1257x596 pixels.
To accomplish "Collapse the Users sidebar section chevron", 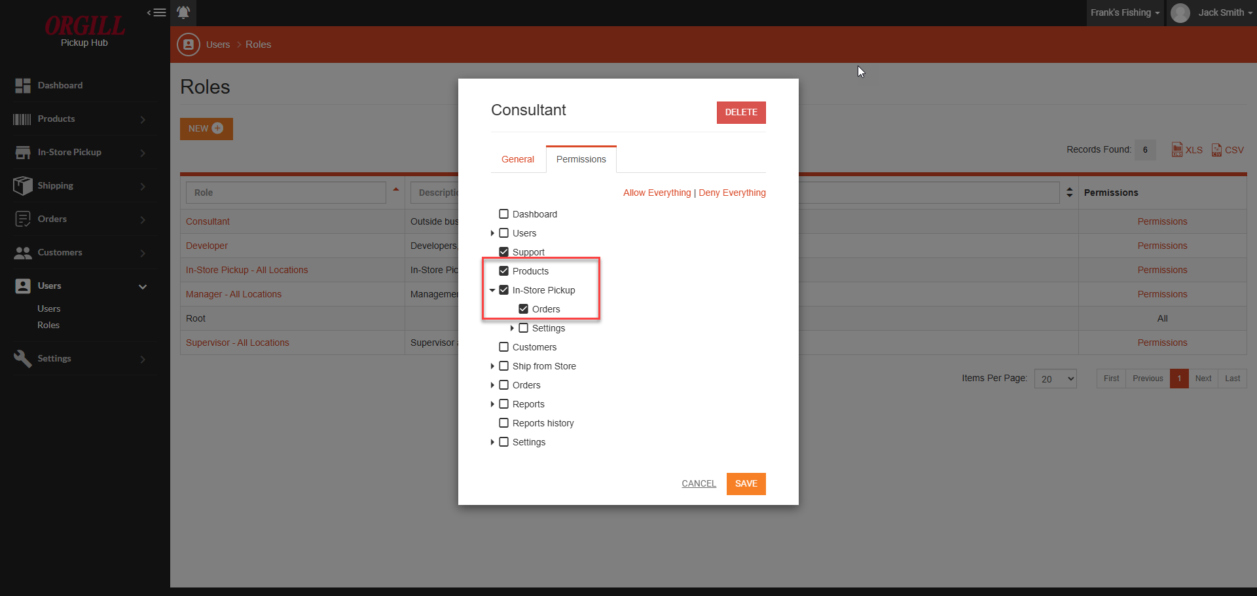I will pos(143,287).
